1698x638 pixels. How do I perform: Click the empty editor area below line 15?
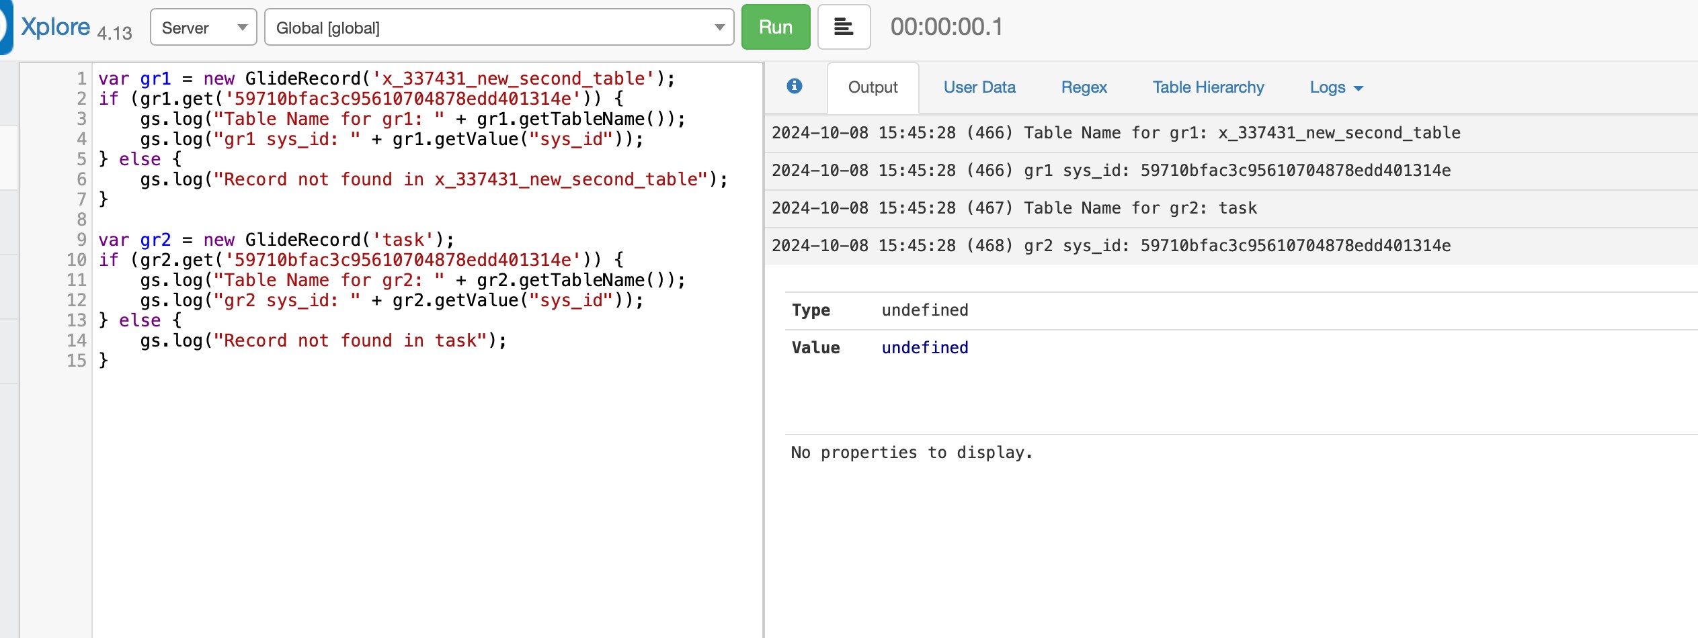coord(428,504)
